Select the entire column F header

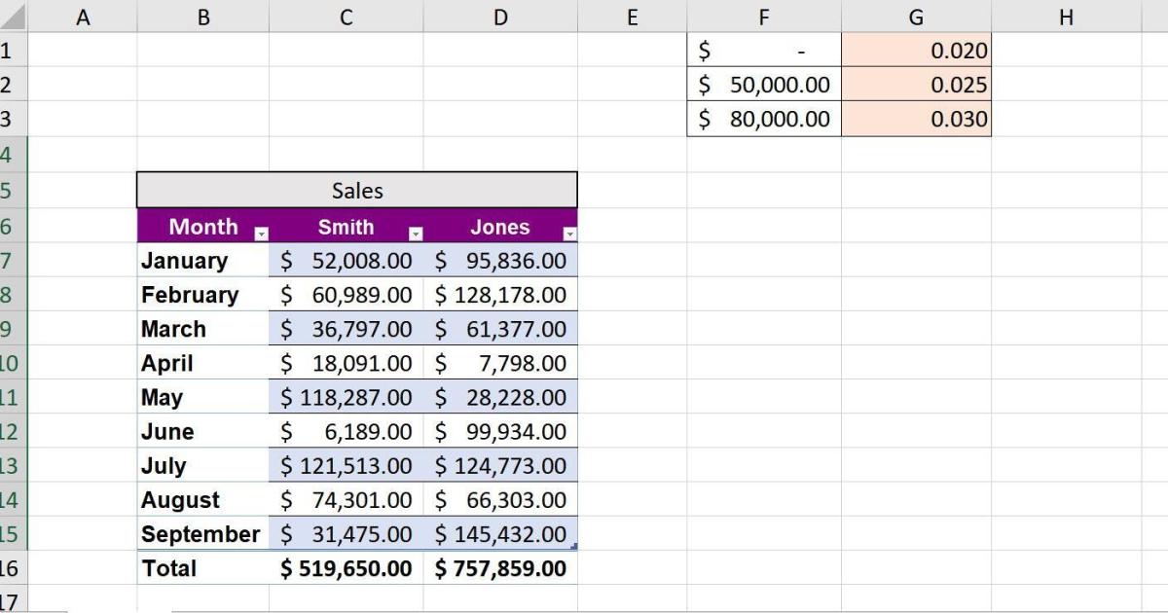(x=763, y=17)
